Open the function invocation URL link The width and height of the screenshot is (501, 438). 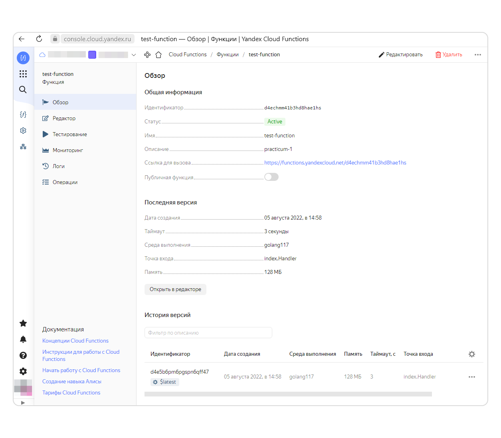(335, 163)
